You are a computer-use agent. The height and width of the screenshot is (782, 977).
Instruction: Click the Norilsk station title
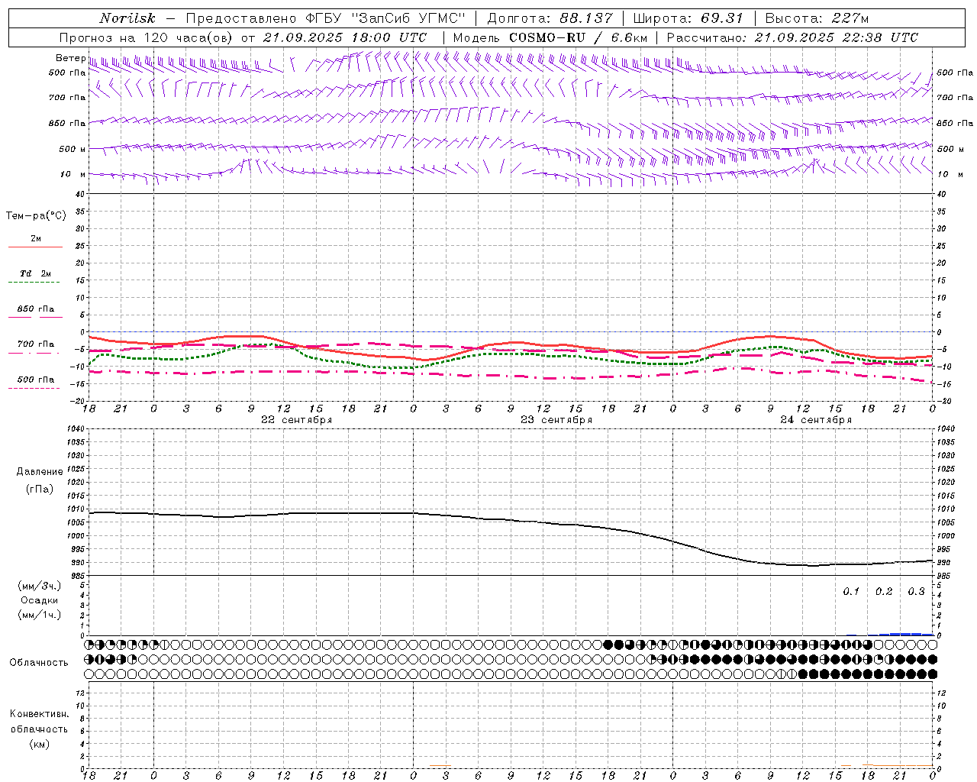pyautogui.click(x=127, y=18)
